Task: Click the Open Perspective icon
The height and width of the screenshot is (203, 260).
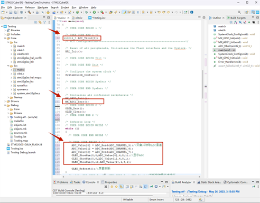Action: pos(247,12)
